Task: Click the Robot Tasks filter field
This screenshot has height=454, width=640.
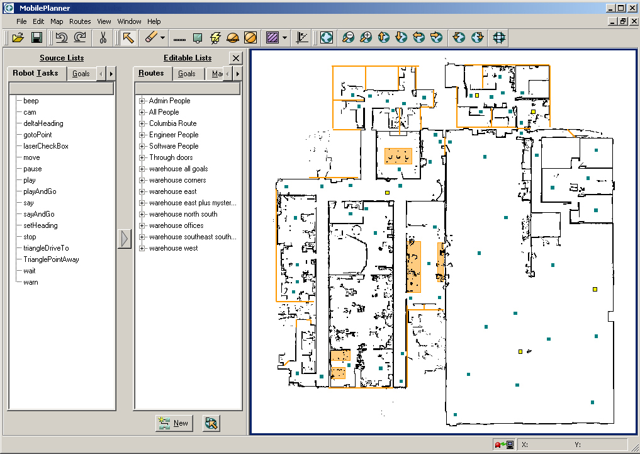Action: [x=62, y=89]
